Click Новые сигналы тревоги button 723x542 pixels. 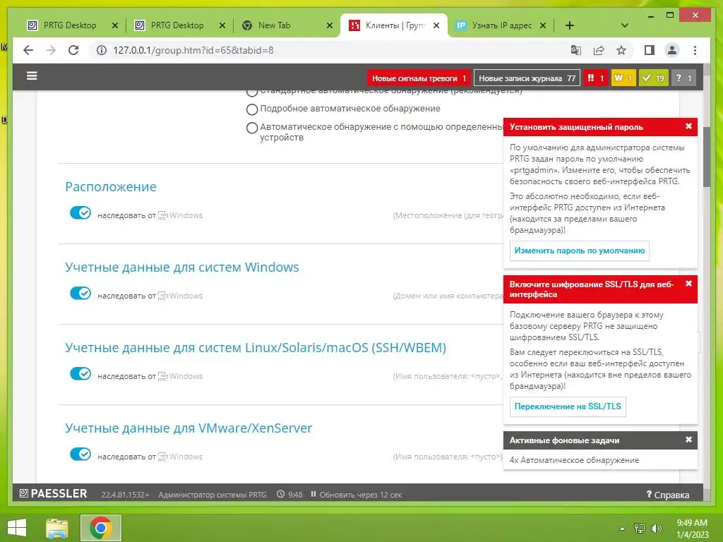(x=419, y=78)
